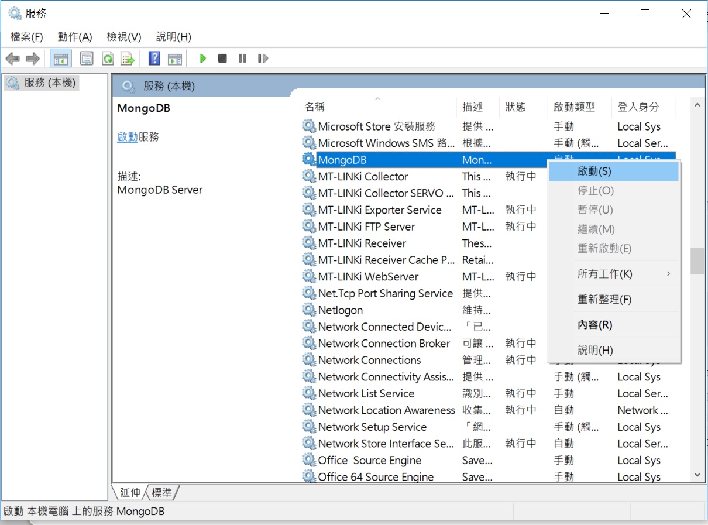Viewport: 708px width, 525px height.
Task: Select the MT-LINKi WebServer service row
Action: [x=368, y=277]
